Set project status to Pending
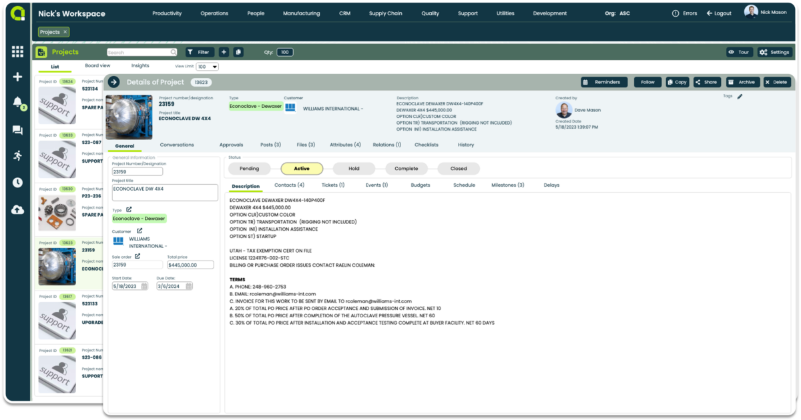Screen dimensions: 801x420 [x=249, y=169]
